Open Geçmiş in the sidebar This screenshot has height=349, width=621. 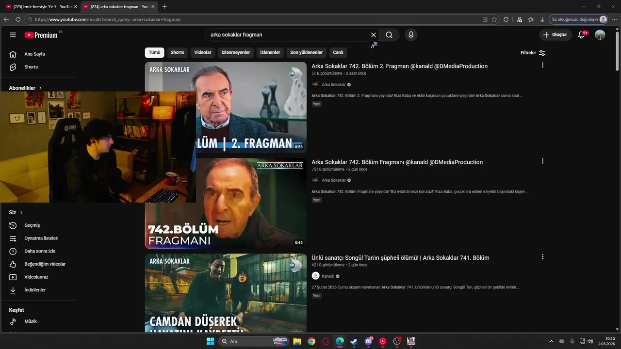click(x=32, y=225)
